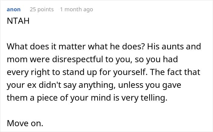Viewport: 213px width, 132px height.
Task: Click the word points next to 25
Action: (x=46, y=9)
